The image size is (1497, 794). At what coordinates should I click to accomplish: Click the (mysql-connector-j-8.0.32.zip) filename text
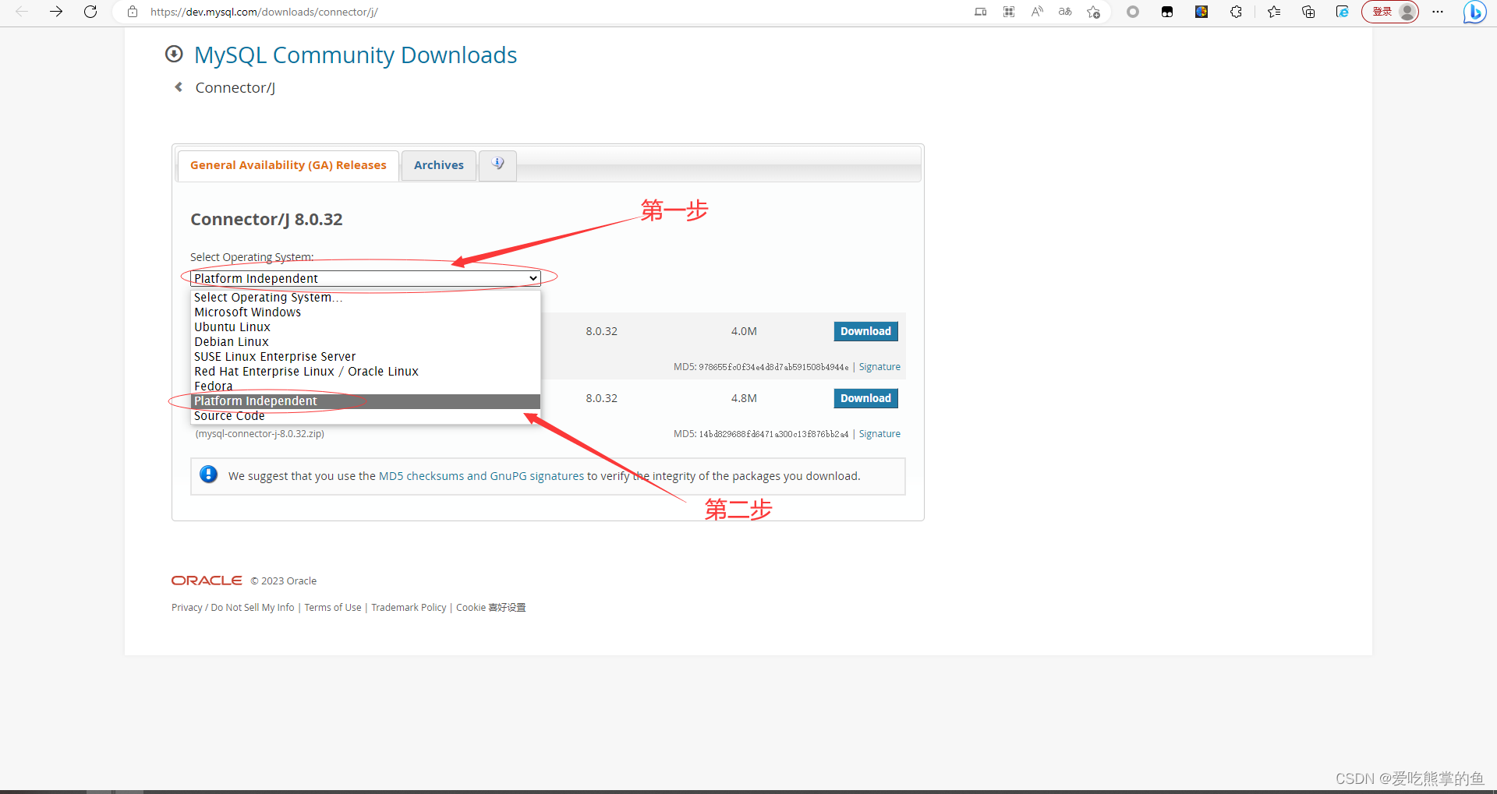(260, 434)
